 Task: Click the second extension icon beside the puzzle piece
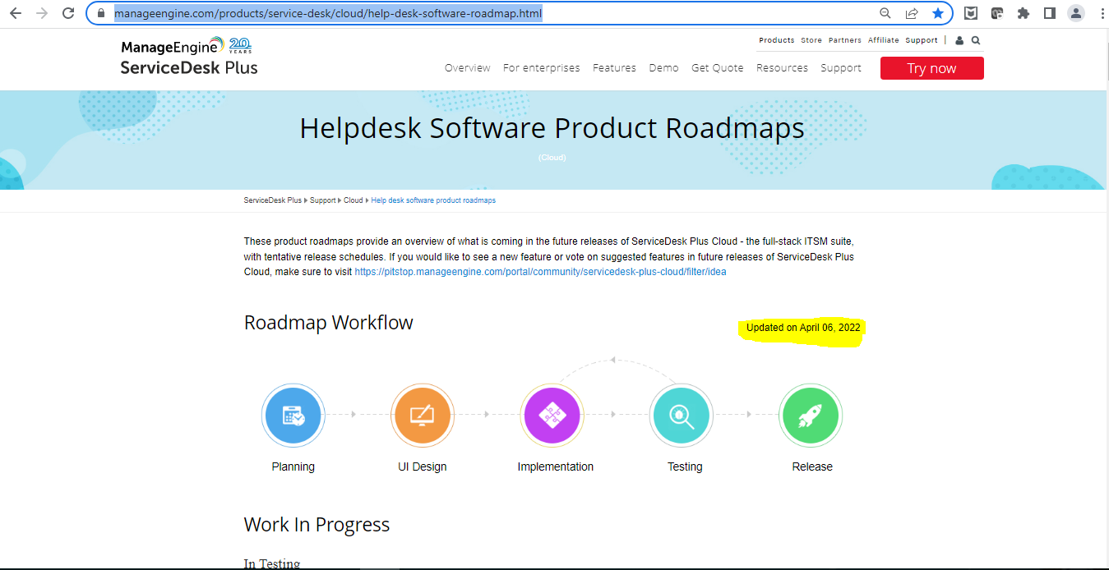(997, 13)
